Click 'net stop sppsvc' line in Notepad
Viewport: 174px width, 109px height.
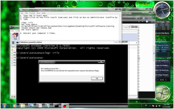click(x=29, y=24)
